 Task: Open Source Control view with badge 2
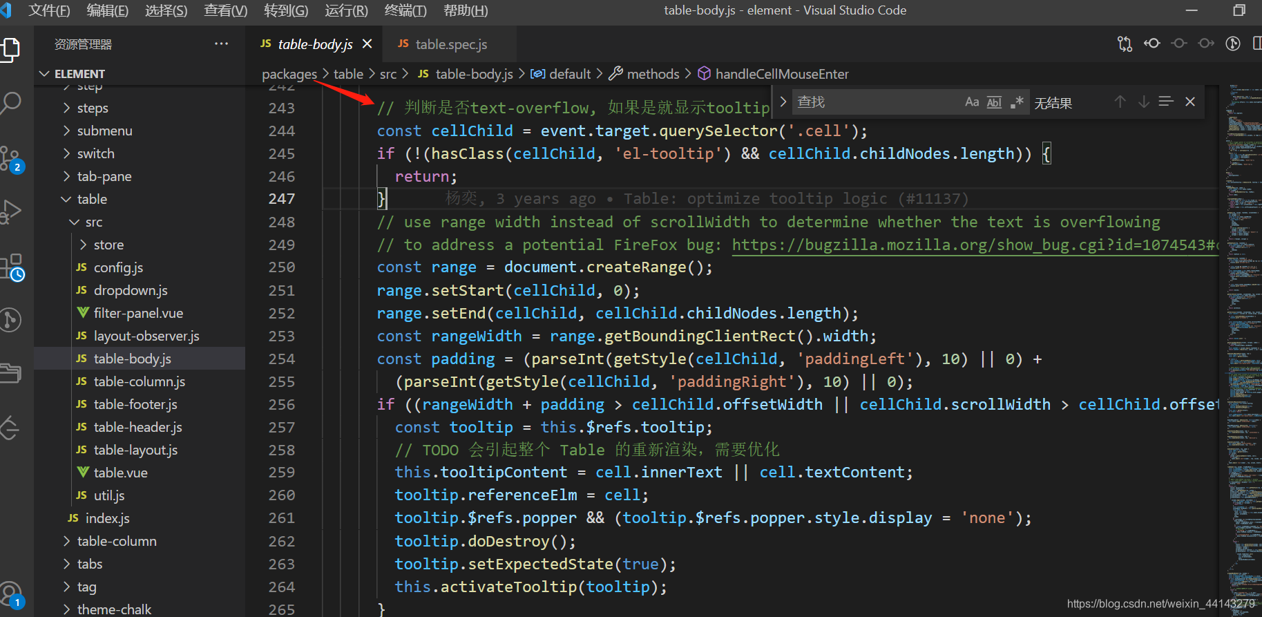point(11,159)
